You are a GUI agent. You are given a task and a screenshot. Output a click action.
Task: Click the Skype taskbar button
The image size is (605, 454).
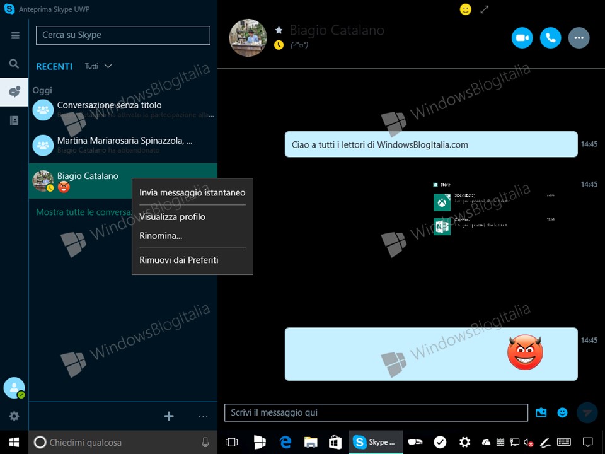click(x=376, y=442)
